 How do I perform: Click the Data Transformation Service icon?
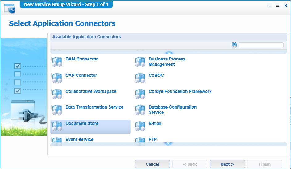[x=57, y=110]
